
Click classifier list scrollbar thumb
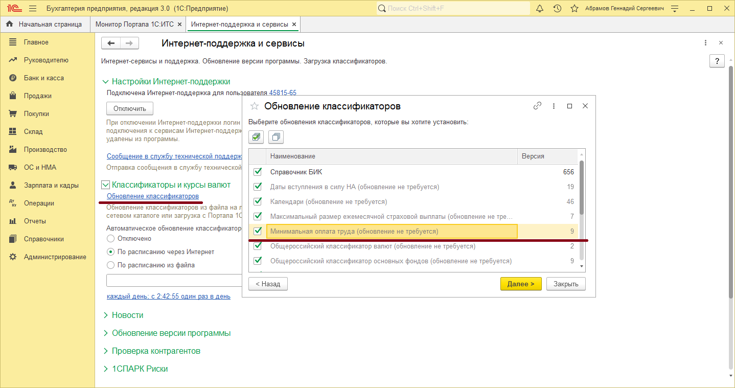click(581, 188)
